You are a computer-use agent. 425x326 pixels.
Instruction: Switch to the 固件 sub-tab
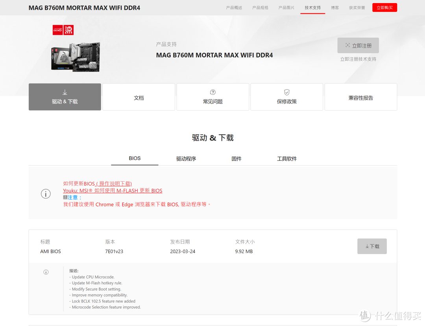pos(237,158)
